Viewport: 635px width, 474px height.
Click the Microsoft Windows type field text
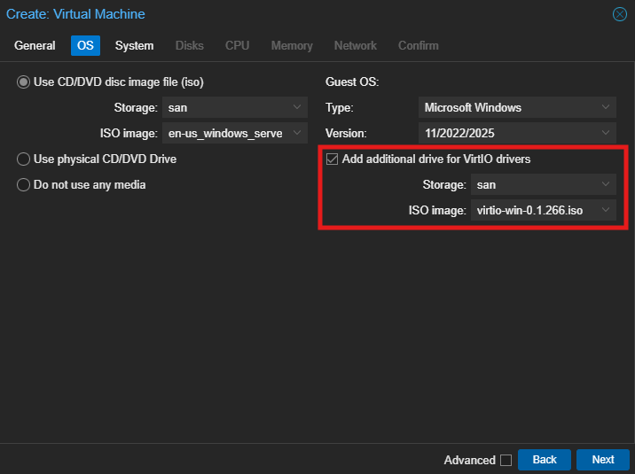473,107
